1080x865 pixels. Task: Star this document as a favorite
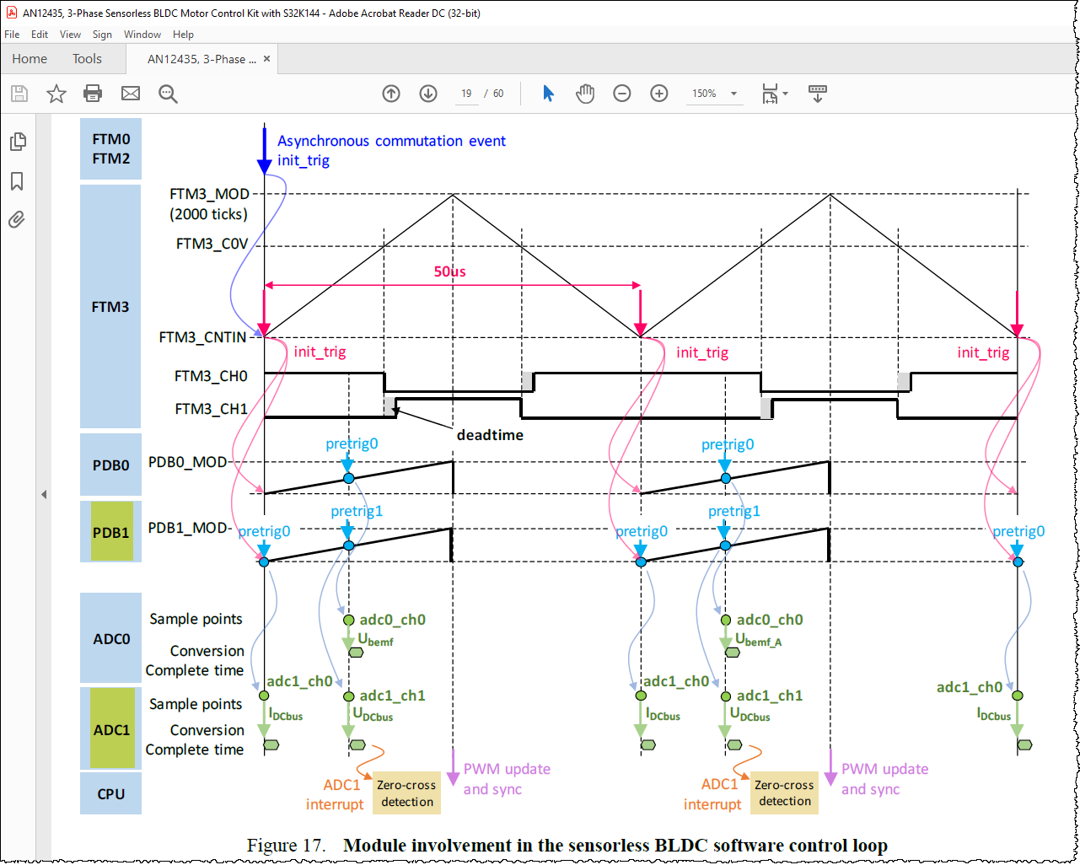[56, 94]
